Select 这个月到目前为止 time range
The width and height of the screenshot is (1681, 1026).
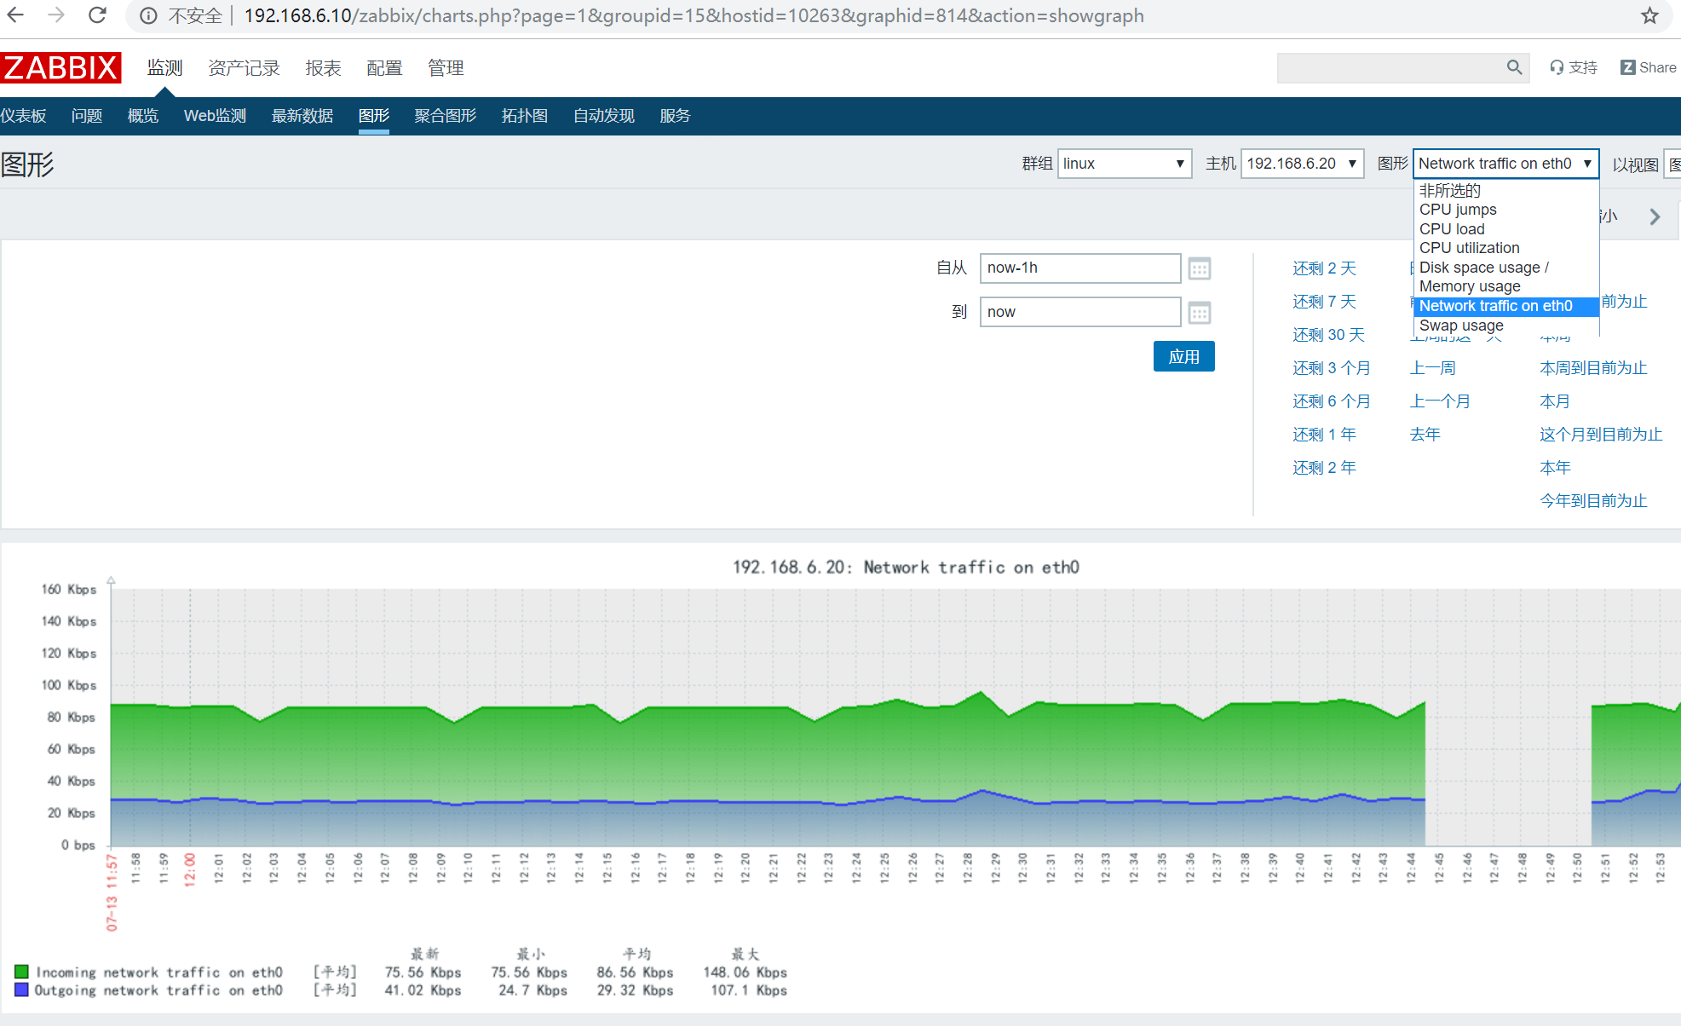click(1601, 435)
